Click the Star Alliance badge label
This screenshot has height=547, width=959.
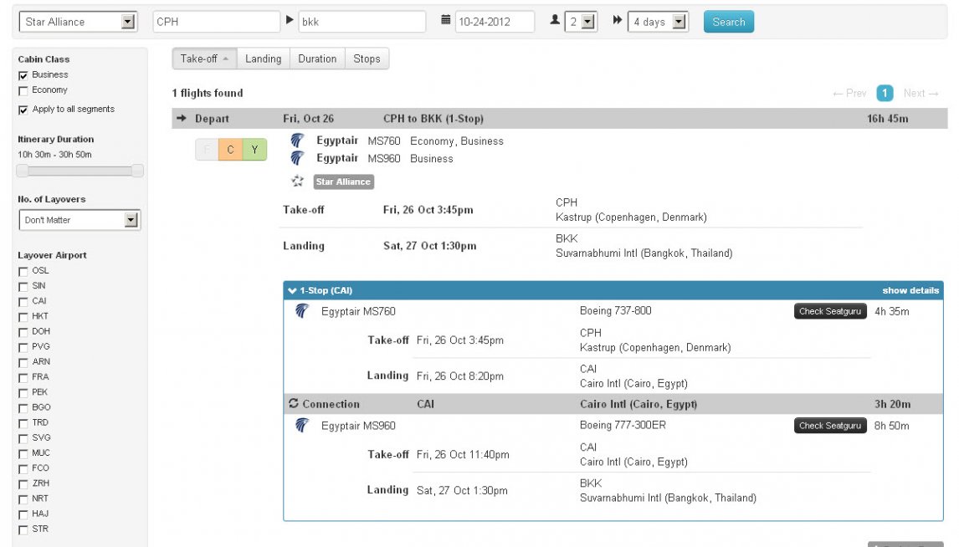(x=343, y=181)
